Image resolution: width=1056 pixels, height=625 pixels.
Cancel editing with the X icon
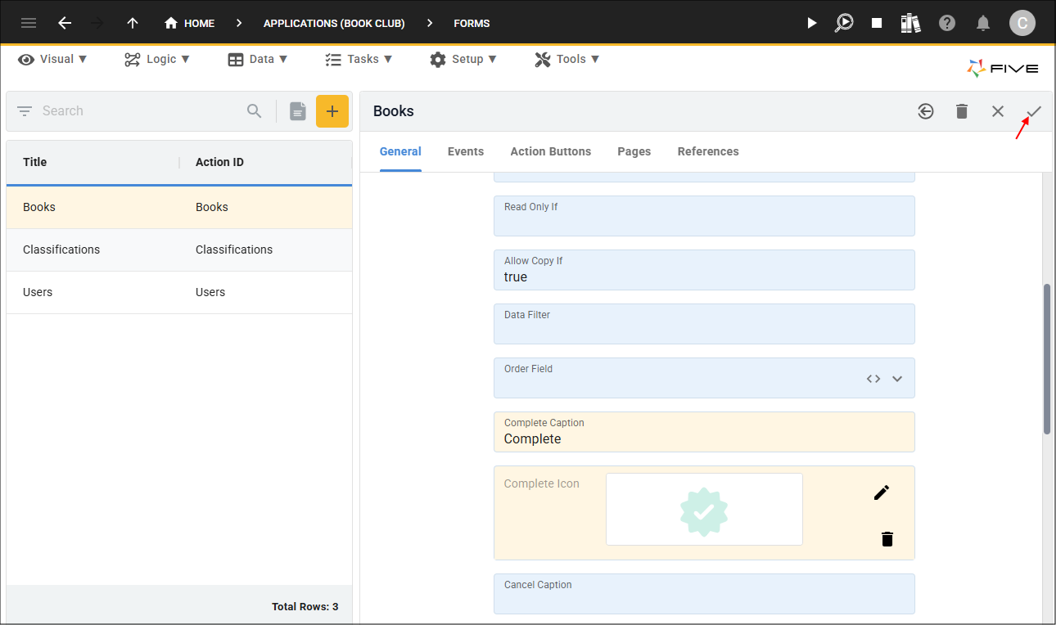pyautogui.click(x=998, y=111)
